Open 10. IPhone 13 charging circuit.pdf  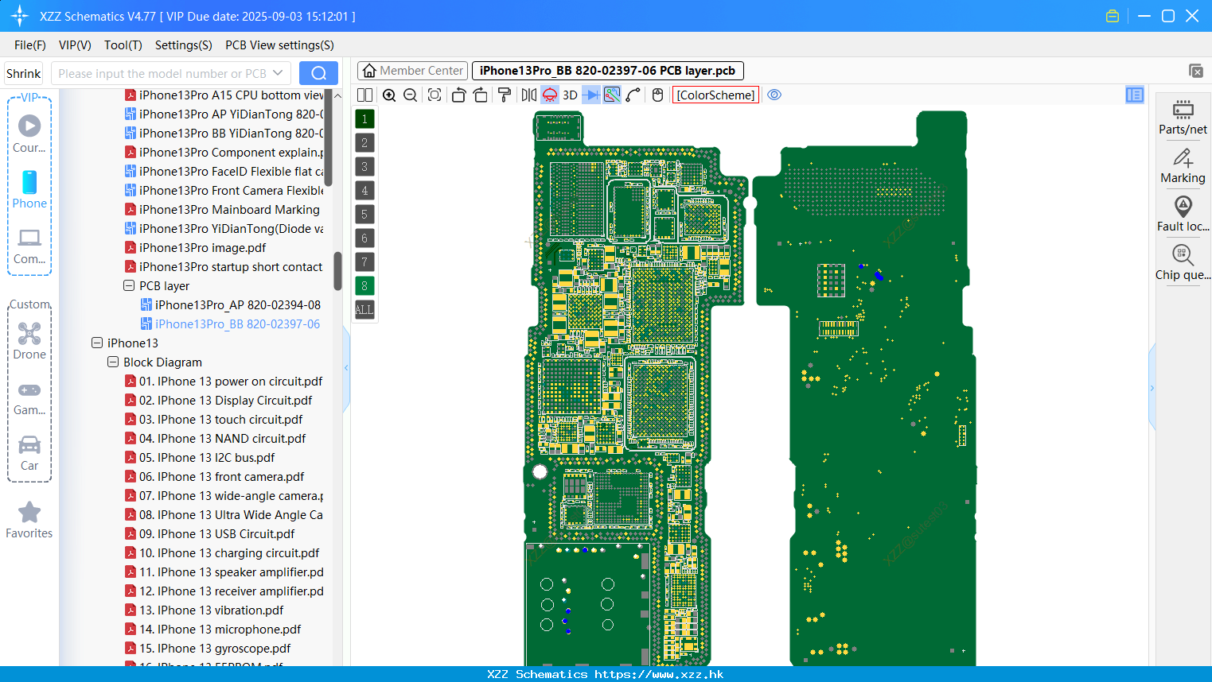[222, 552]
